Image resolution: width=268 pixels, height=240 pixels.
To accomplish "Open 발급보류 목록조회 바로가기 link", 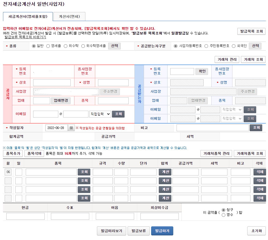I will pos(25,37).
